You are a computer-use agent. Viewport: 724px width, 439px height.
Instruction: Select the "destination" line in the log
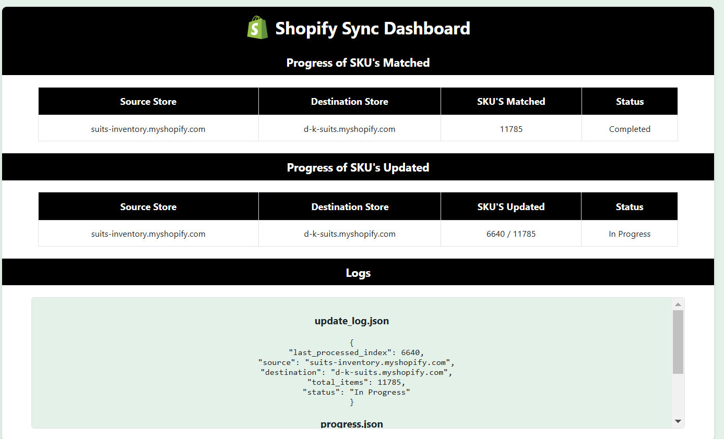[x=357, y=372]
